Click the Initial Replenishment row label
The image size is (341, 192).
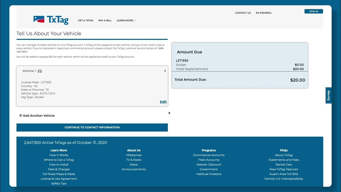coord(192,69)
